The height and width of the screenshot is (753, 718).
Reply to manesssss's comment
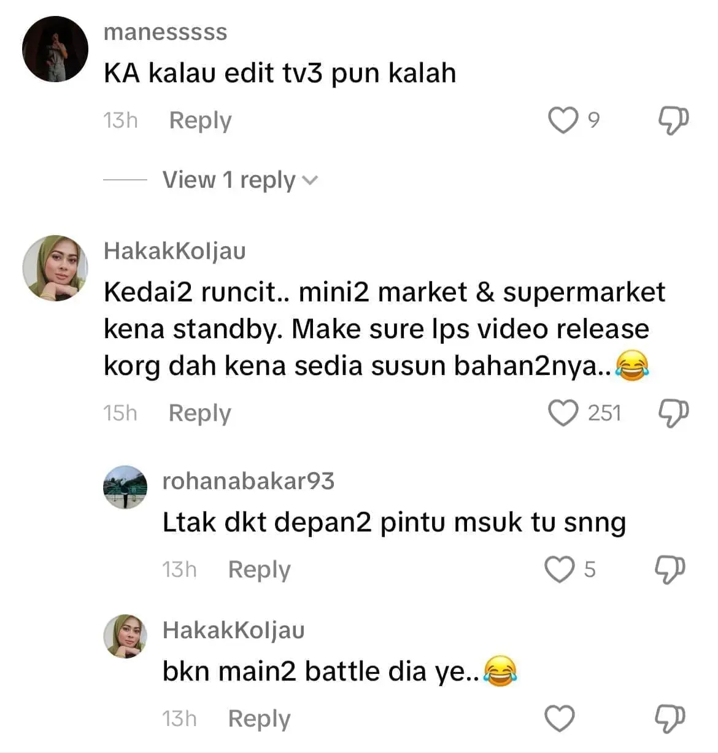coord(200,120)
